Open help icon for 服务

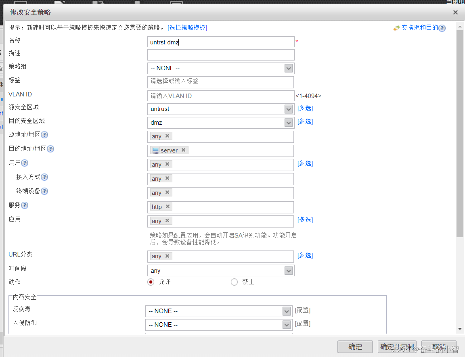(x=25, y=205)
